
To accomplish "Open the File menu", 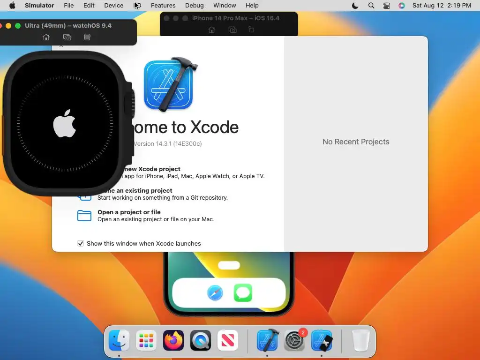I will pyautogui.click(x=68, y=6).
